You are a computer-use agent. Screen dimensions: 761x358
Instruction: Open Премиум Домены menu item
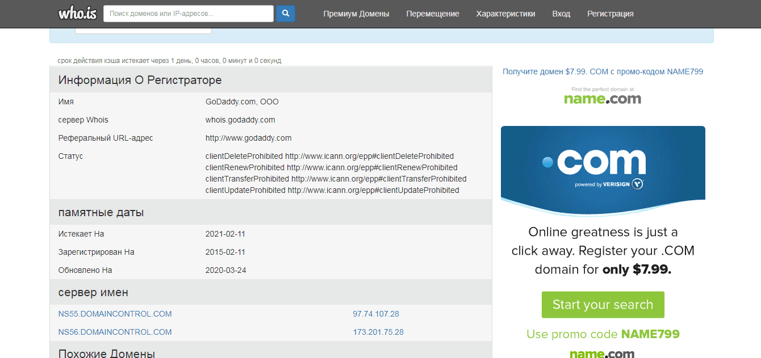click(x=356, y=14)
